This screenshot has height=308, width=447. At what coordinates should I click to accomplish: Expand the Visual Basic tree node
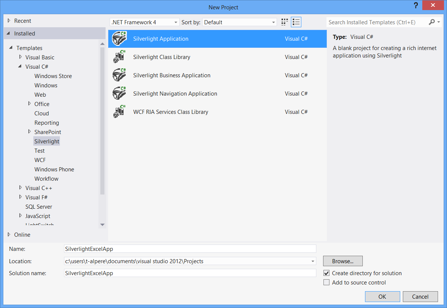pyautogui.click(x=21, y=57)
